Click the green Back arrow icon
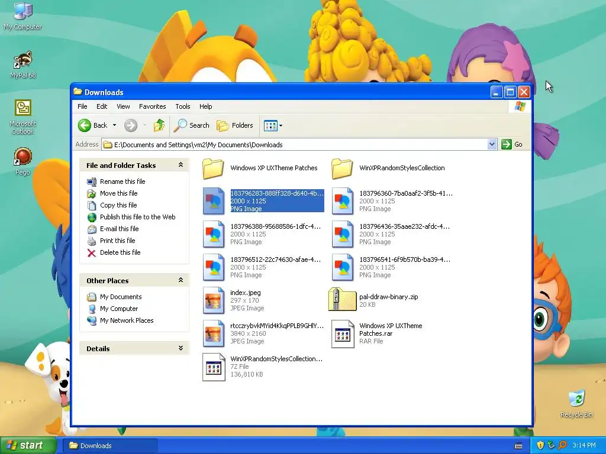This screenshot has width=606, height=454. (x=84, y=125)
